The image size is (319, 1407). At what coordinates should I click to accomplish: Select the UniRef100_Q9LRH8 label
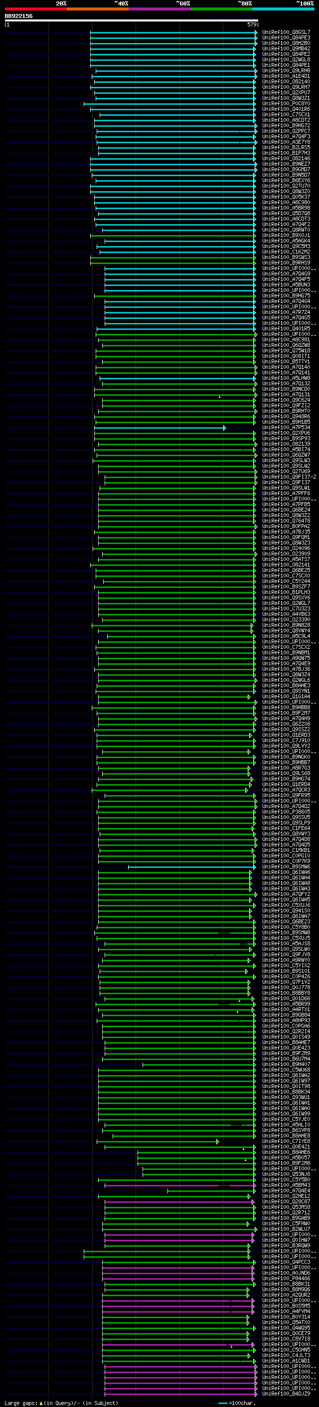286,70
